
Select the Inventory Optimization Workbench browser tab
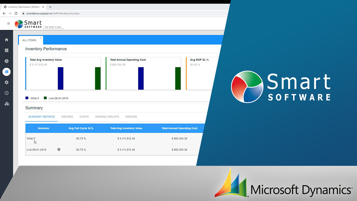(x=24, y=7)
